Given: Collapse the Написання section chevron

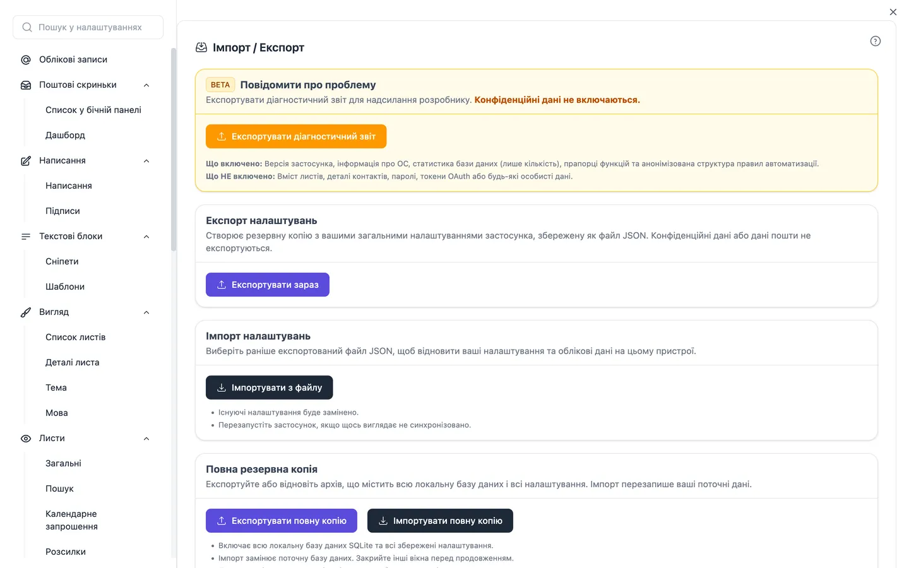Looking at the screenshot, I should [146, 161].
